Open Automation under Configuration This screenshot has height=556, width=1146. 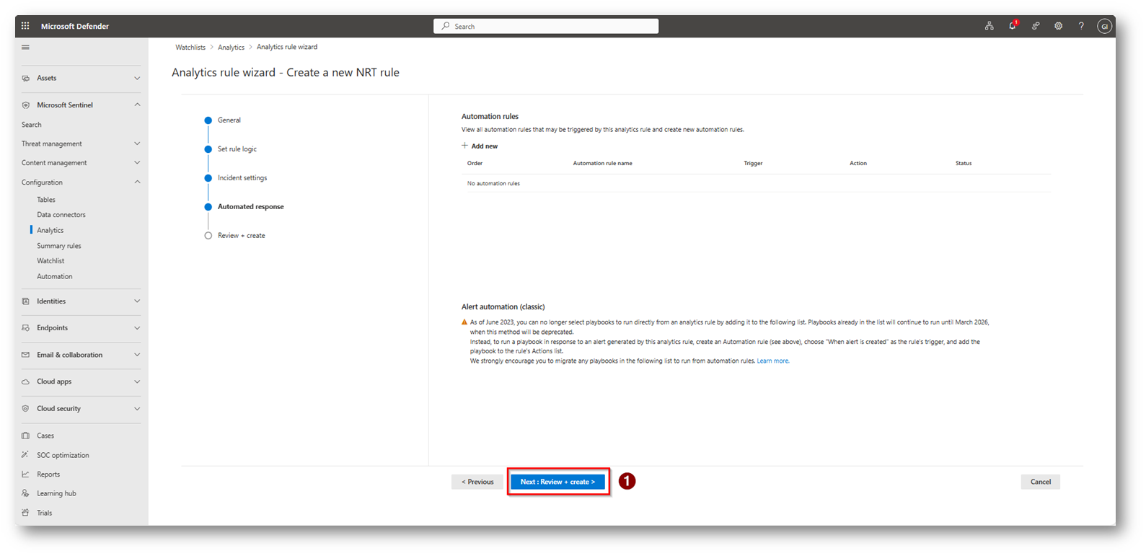point(55,277)
